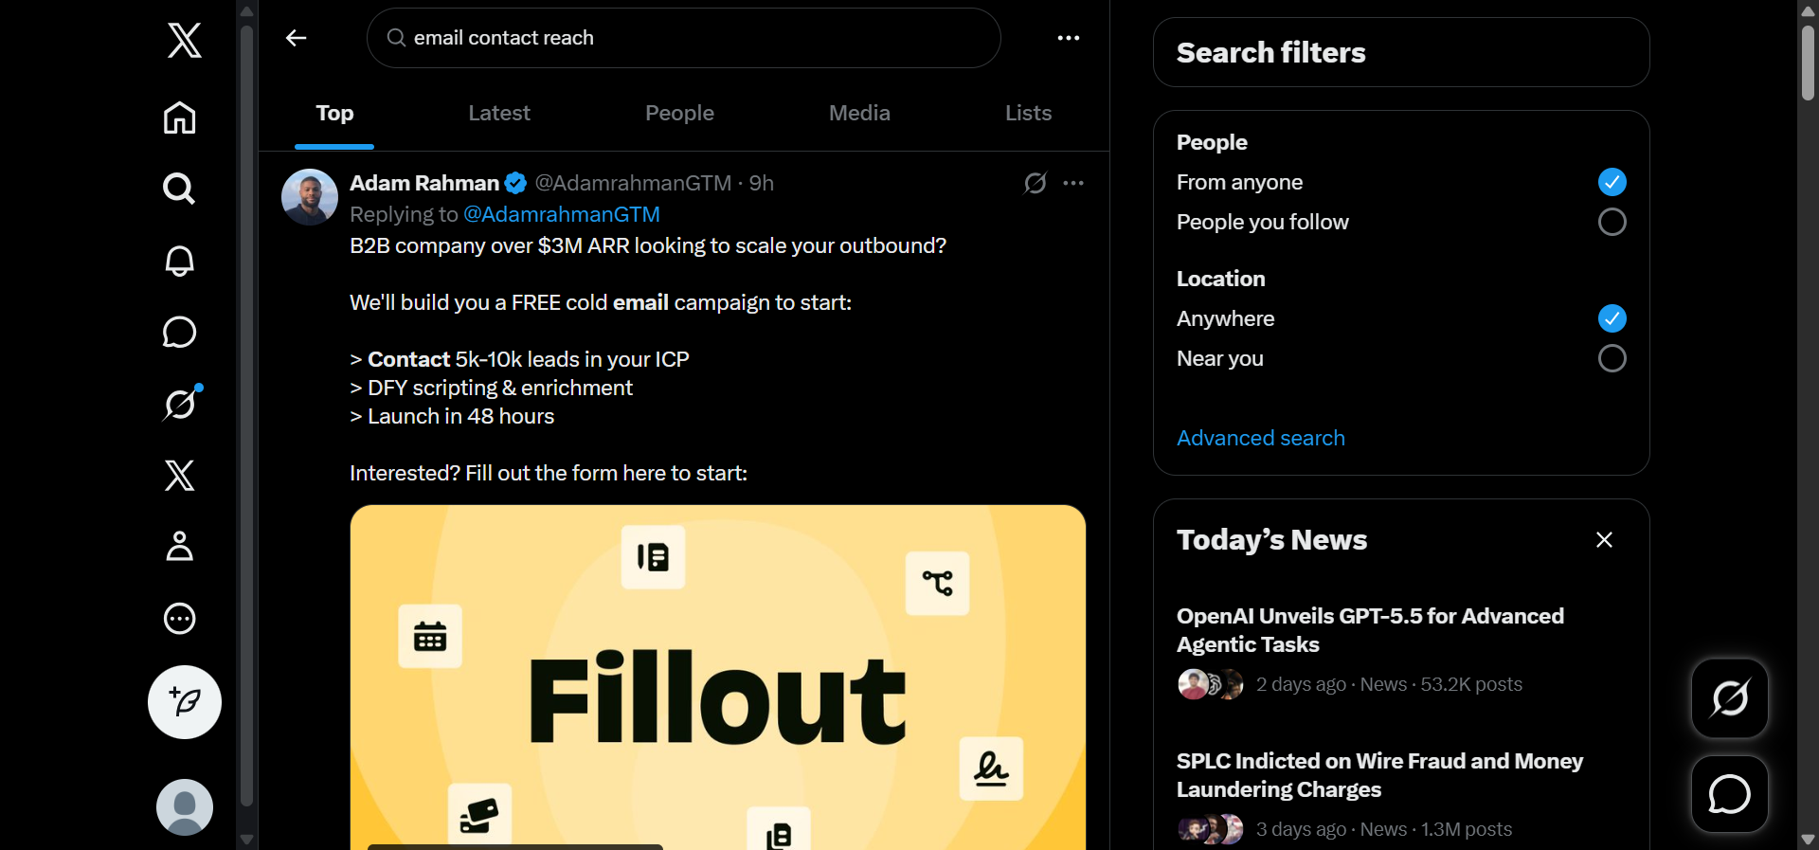1819x850 pixels.
Task: Open Advanced search
Action: (x=1261, y=438)
